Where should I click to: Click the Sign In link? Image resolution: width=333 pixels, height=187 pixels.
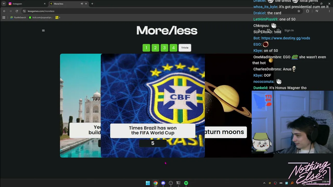click(x=289, y=30)
